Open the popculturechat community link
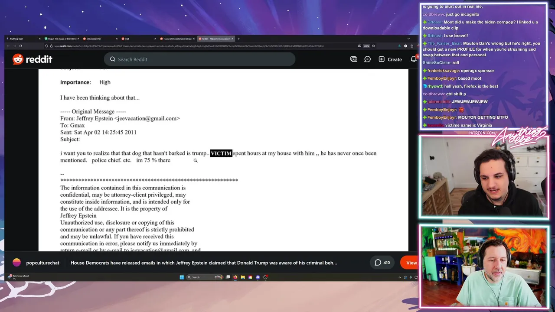The height and width of the screenshot is (312, 555). [42, 263]
